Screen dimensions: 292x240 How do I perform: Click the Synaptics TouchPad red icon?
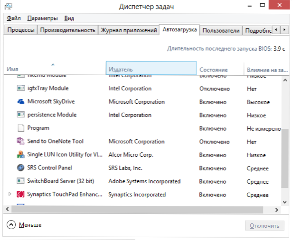[21, 194]
